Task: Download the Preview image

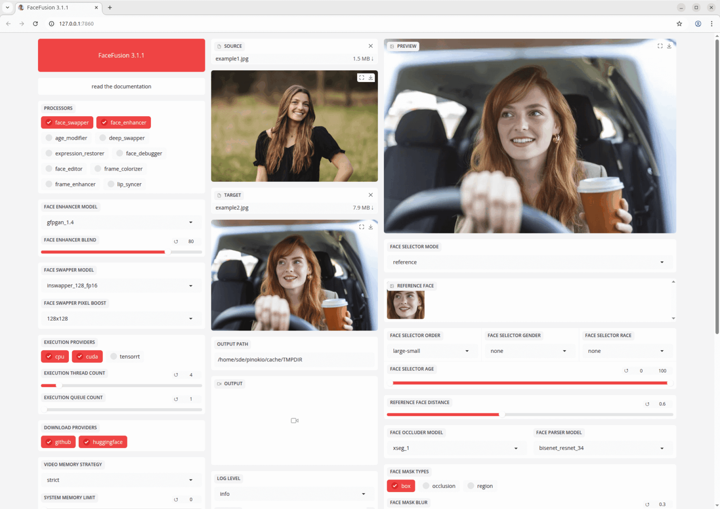Action: click(669, 46)
